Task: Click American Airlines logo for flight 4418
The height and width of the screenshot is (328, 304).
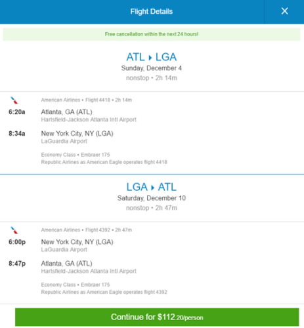Action: click(14, 100)
